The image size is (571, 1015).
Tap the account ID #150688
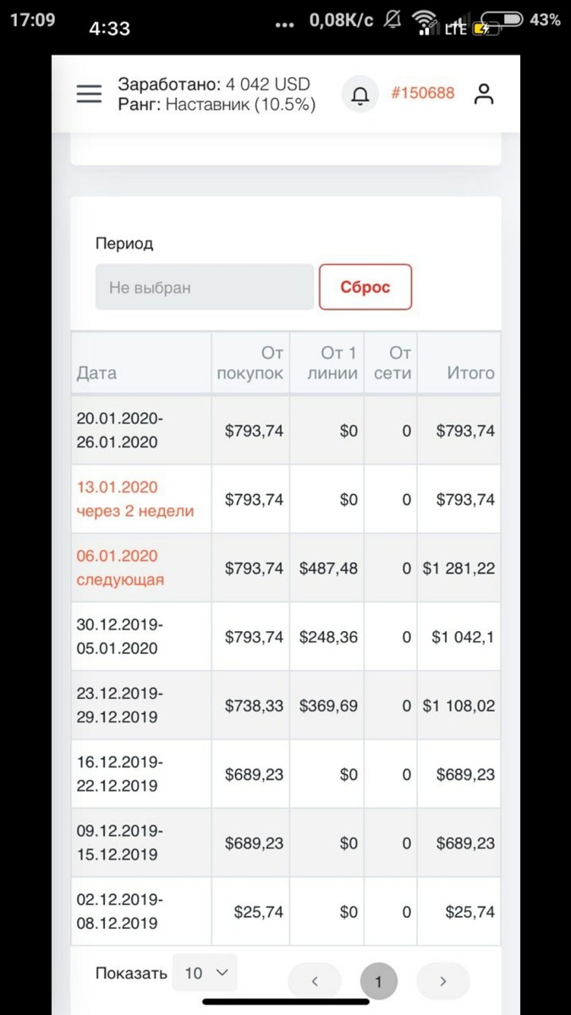(x=422, y=93)
